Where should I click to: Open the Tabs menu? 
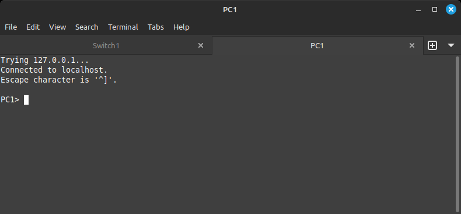[x=156, y=27]
